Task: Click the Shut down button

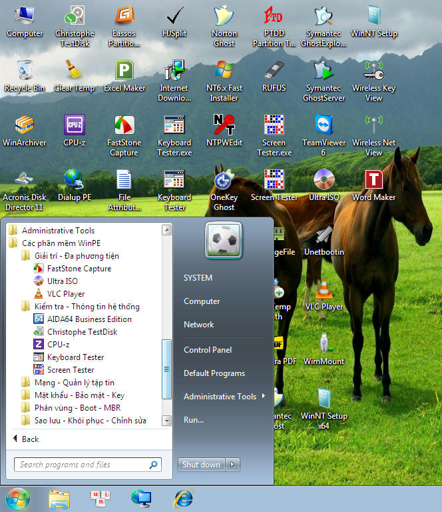Action: tap(202, 464)
